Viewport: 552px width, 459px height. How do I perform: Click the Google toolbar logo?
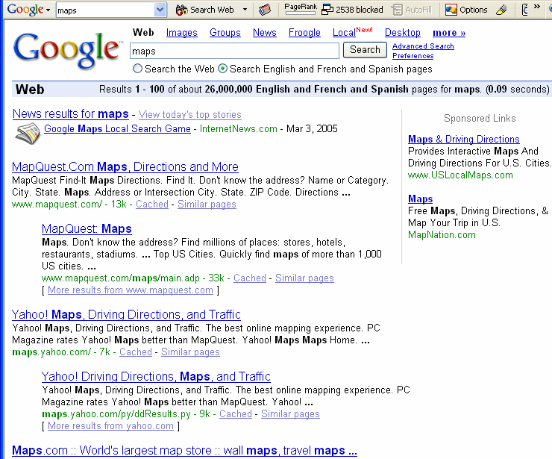tap(25, 10)
